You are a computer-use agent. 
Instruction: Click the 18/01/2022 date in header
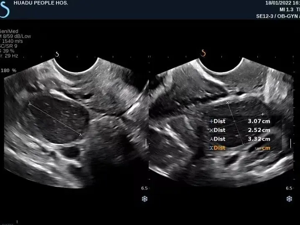point(279,3)
